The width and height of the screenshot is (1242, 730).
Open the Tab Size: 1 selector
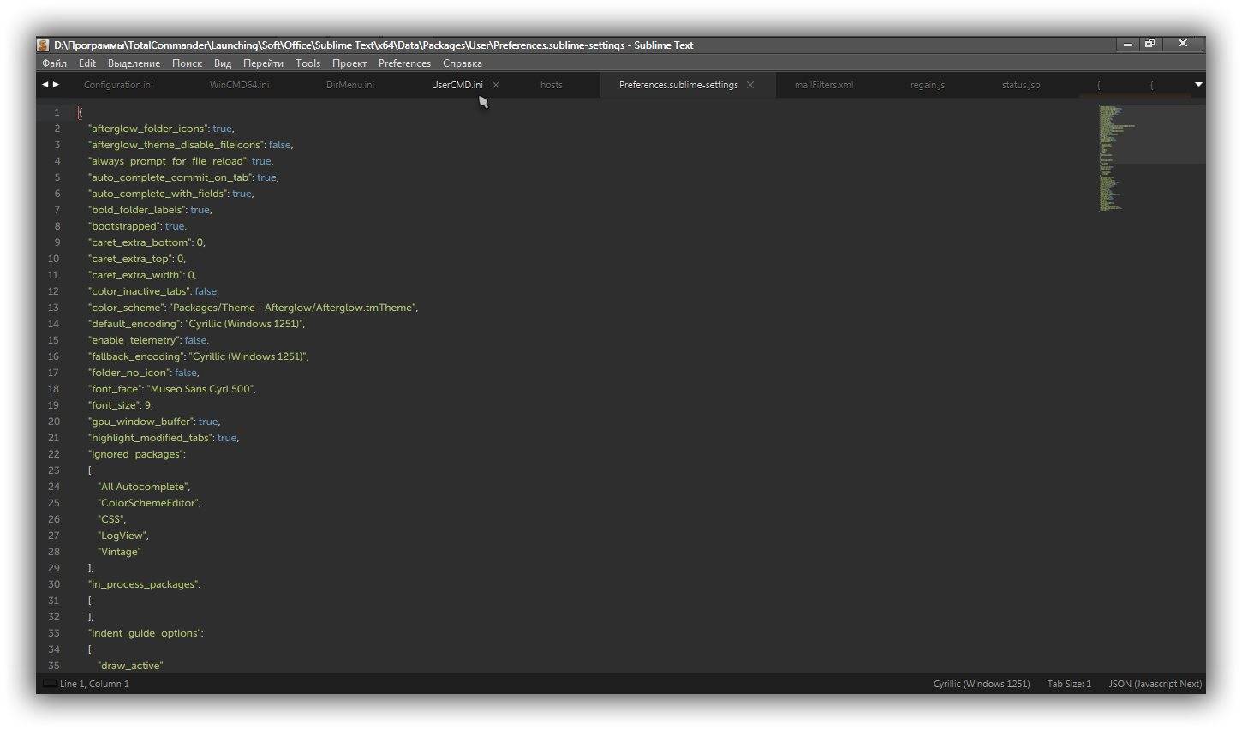click(x=1069, y=684)
